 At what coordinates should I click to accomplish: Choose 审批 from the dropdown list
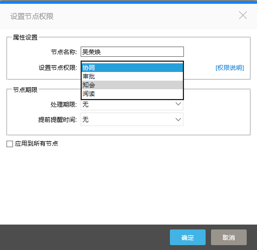tap(132, 76)
